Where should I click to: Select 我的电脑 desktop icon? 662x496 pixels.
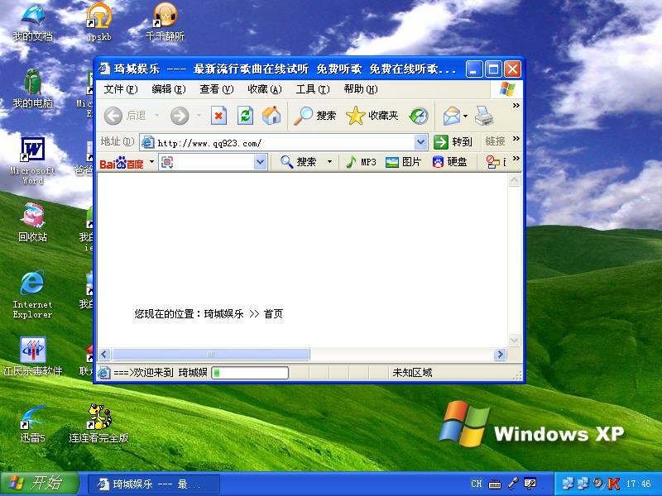(x=33, y=89)
